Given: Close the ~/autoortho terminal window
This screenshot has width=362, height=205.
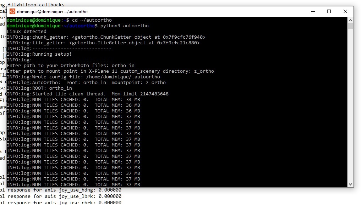Looking at the screenshot, I should tap(345, 11).
